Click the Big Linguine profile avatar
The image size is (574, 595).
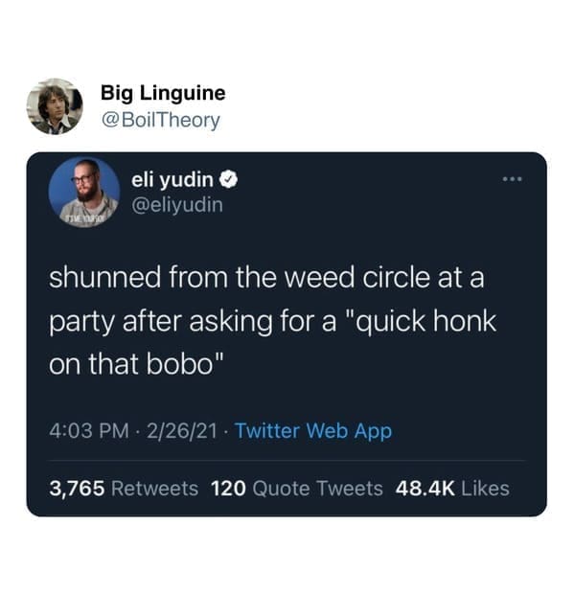point(55,106)
